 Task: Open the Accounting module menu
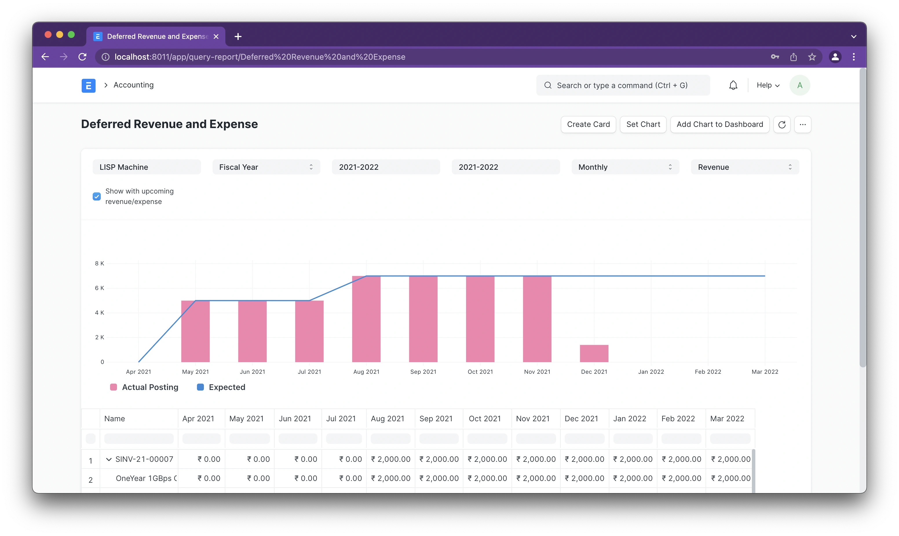pyautogui.click(x=133, y=85)
